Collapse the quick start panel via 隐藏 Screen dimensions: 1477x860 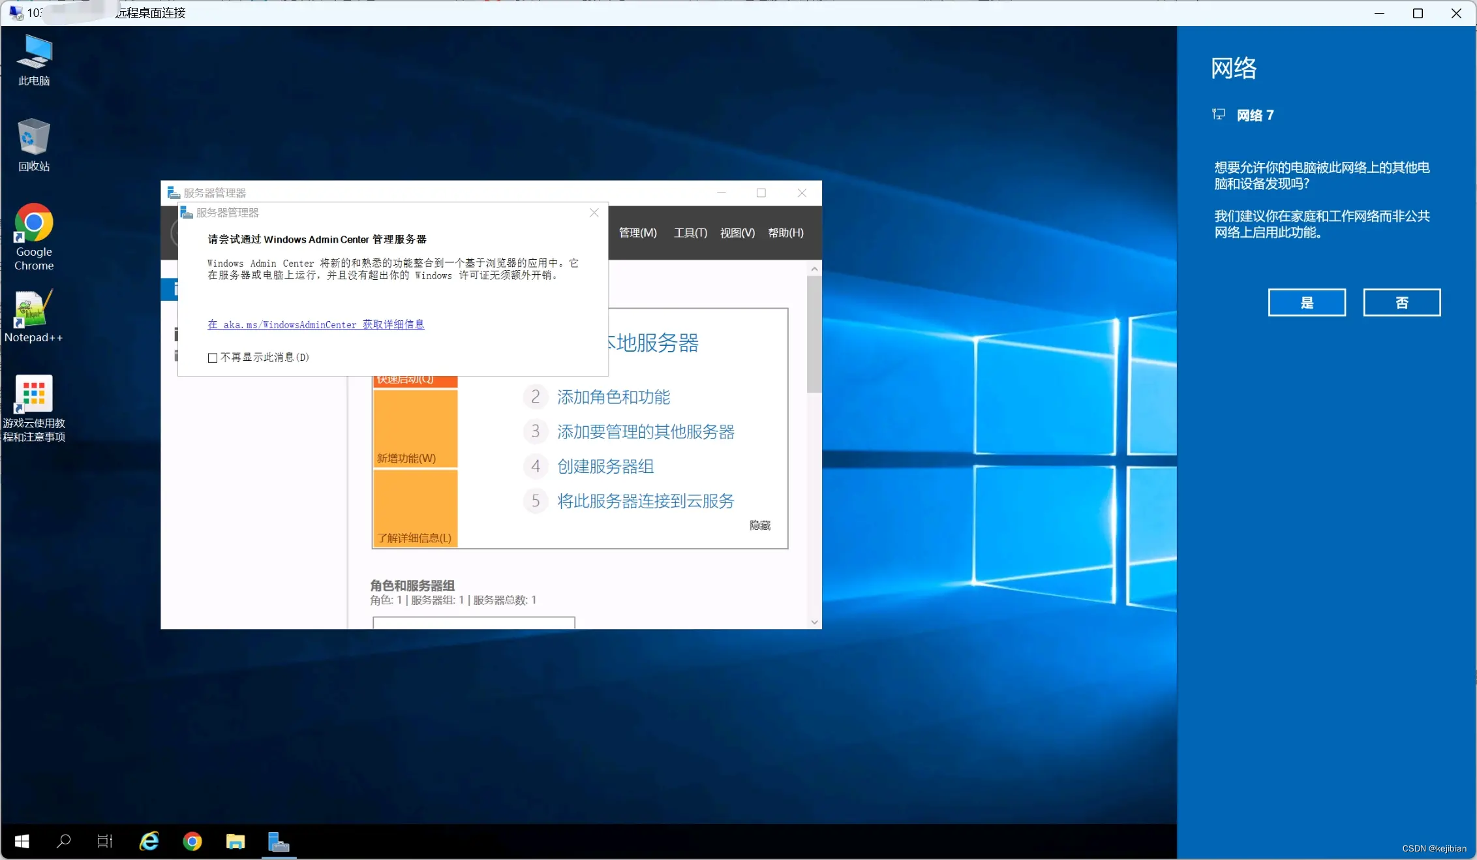coord(759,525)
